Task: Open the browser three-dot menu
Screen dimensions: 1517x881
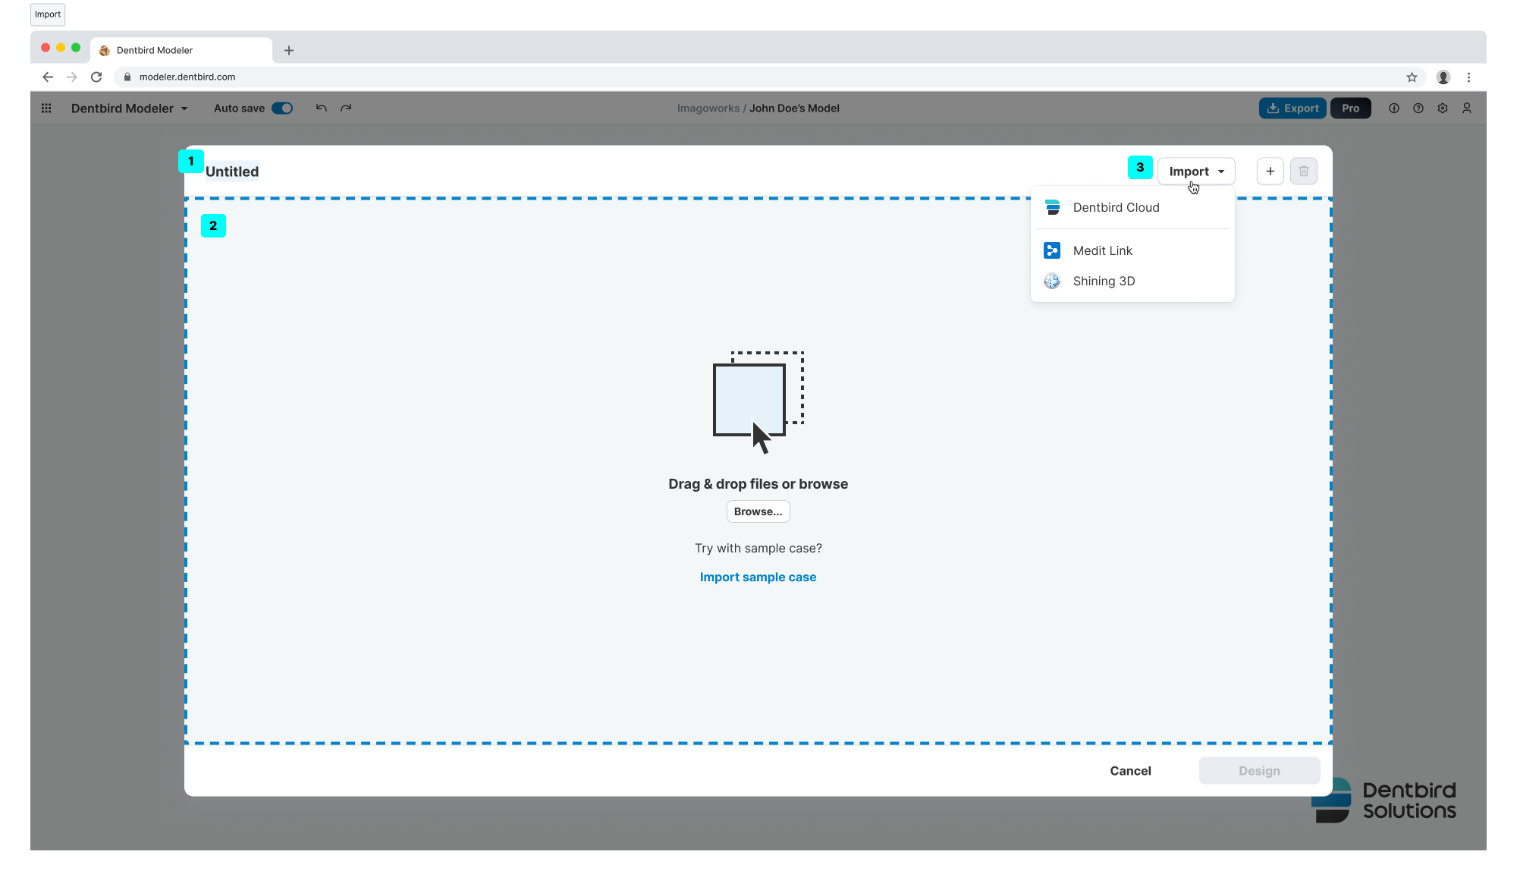Action: pyautogui.click(x=1468, y=77)
